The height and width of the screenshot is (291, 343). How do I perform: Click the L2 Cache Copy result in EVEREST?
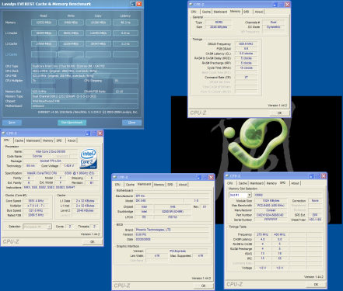pos(98,44)
